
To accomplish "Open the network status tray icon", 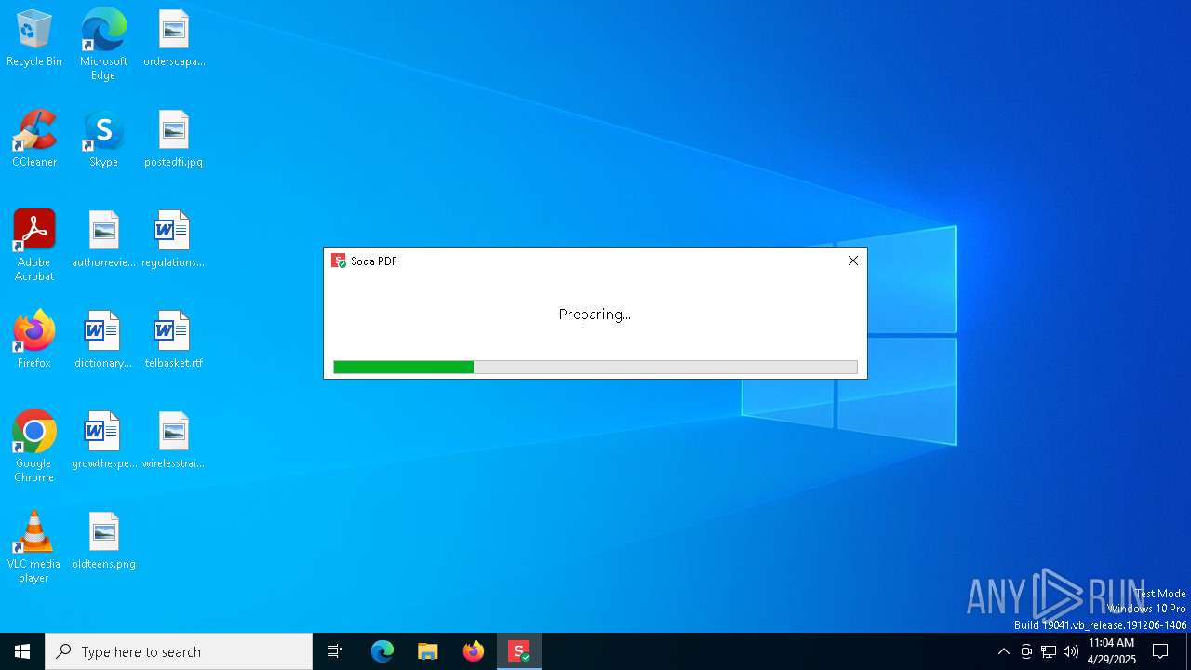I will coord(1049,651).
